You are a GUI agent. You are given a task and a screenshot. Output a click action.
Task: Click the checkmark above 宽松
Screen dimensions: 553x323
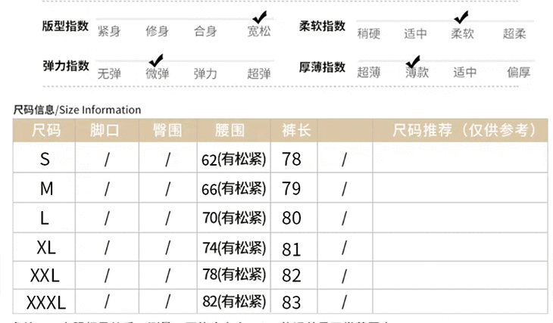point(260,17)
